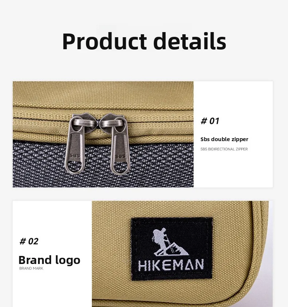
Task: Click the BRAND MARK caption
Action: pos(31,268)
